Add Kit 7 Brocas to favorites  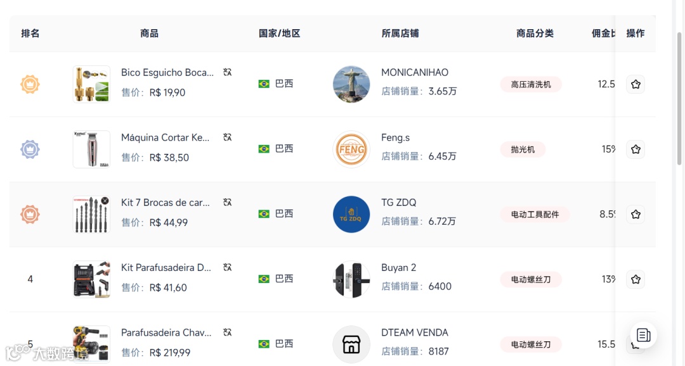click(636, 214)
